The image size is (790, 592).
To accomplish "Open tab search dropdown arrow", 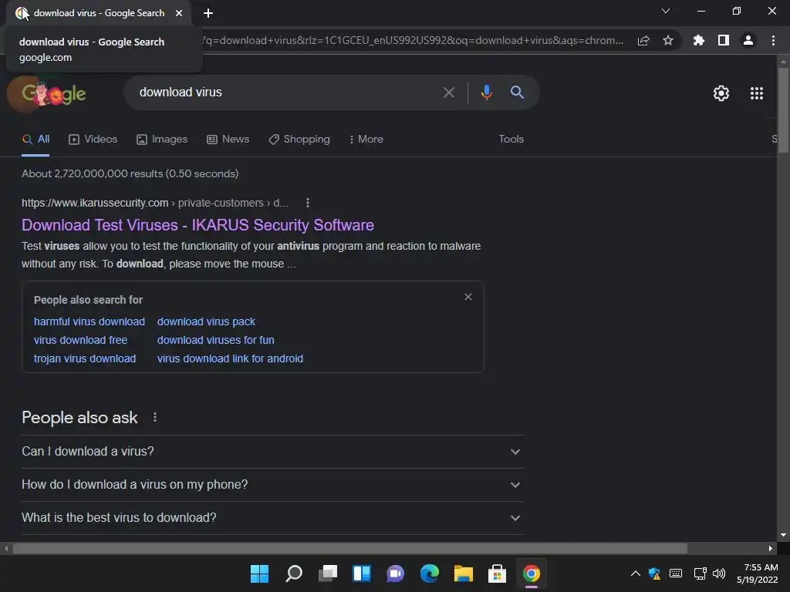I will (x=666, y=11).
